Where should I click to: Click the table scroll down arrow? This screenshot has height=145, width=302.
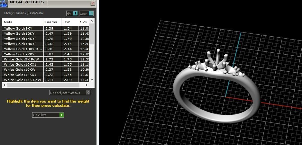click(x=92, y=79)
